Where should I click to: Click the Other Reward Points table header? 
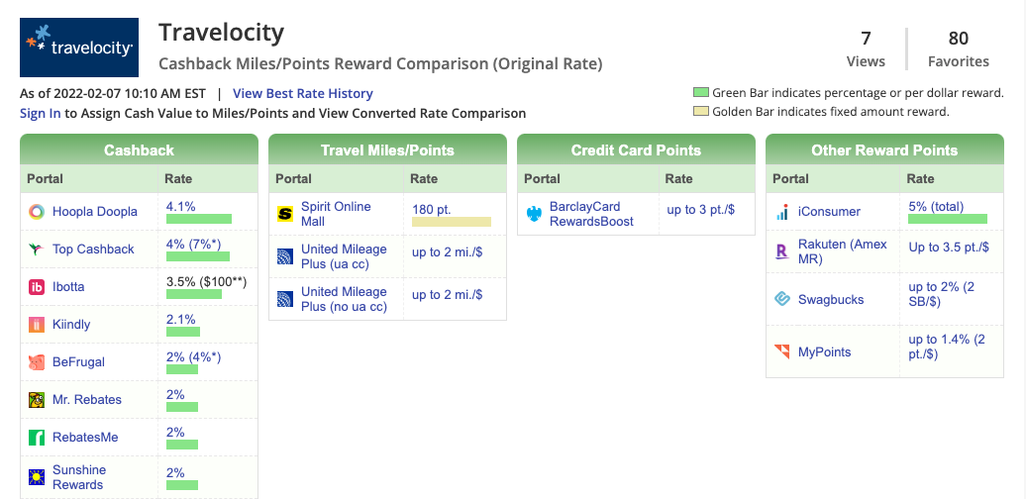[884, 150]
